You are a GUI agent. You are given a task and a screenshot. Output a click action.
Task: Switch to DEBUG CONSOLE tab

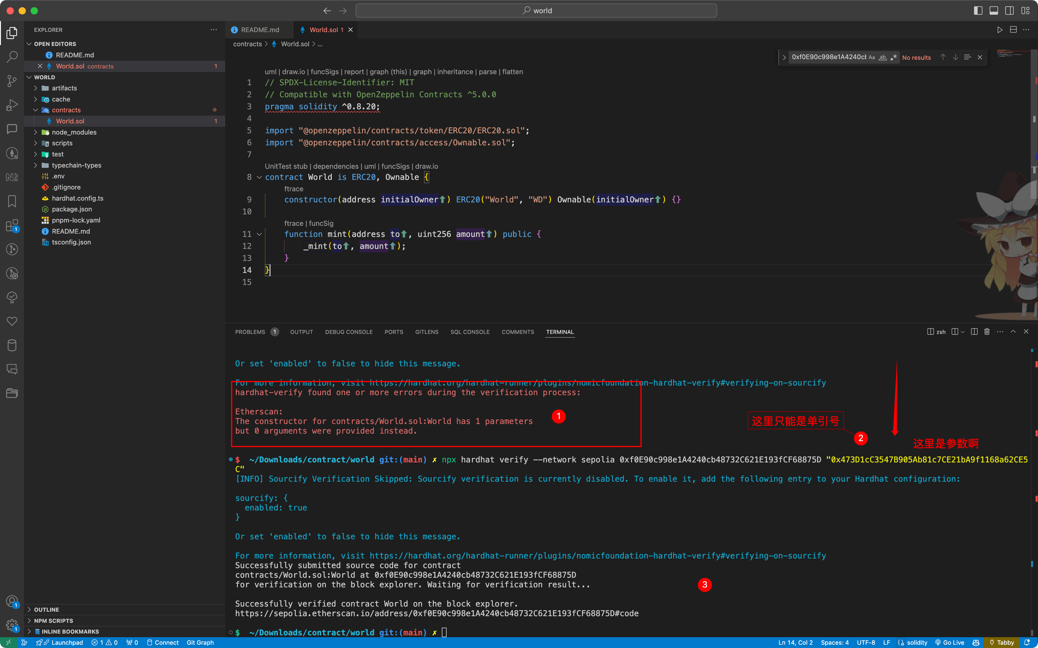point(348,332)
